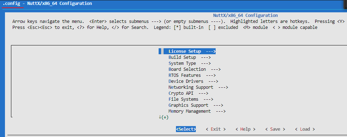Screen dimensions: 347x137
Task: Open the File Systems submenu
Action: [191, 99]
